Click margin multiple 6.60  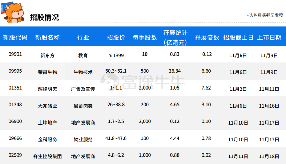coord(206,71)
